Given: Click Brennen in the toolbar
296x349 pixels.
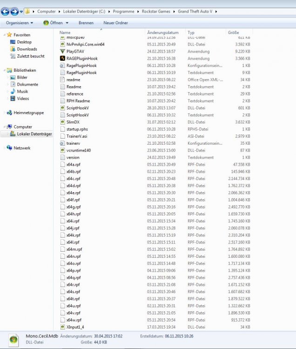Looking at the screenshot, I should click(86, 23).
